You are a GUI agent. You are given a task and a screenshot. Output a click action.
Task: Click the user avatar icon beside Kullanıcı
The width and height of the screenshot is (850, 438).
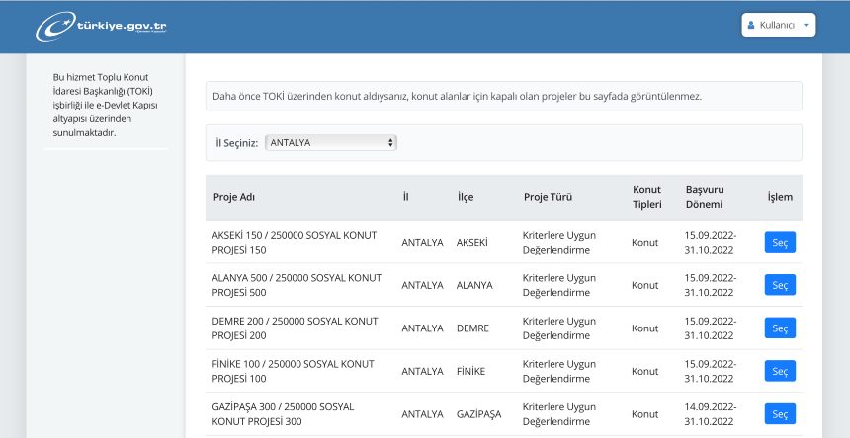pyautogui.click(x=752, y=25)
